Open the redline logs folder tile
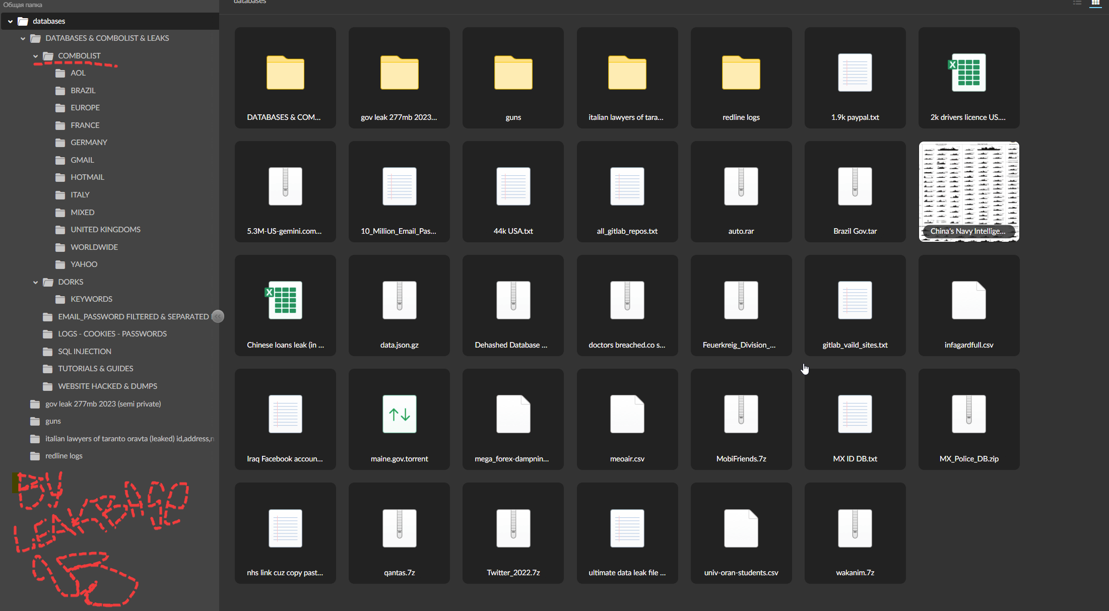 coord(741,78)
